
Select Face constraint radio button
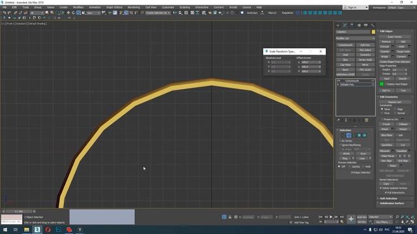[382, 113]
